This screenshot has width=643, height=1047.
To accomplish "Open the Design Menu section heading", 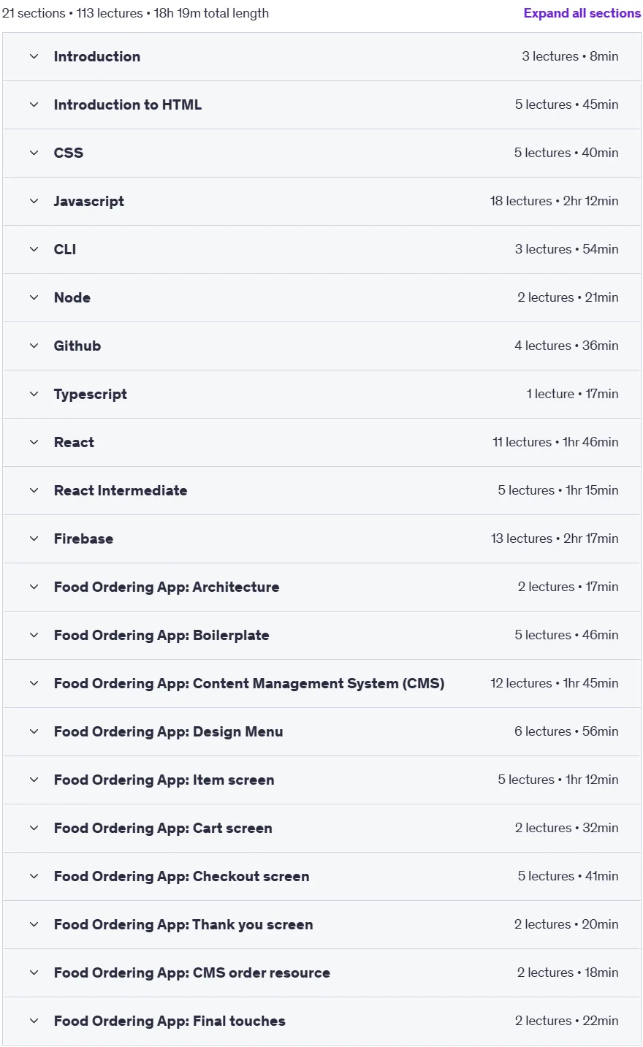I will point(168,731).
